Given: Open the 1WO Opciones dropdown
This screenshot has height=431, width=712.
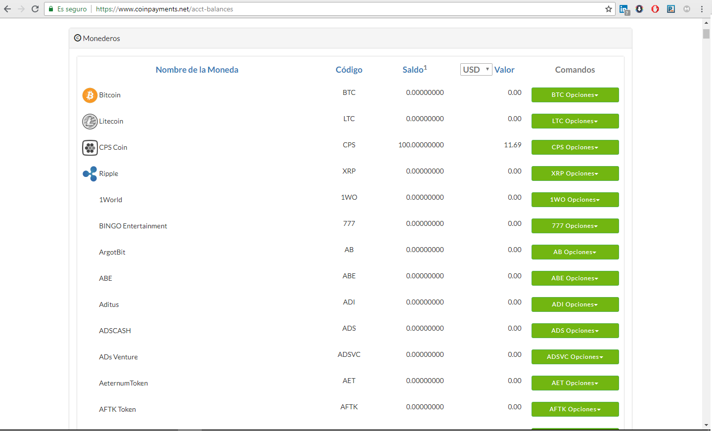Looking at the screenshot, I should point(575,200).
